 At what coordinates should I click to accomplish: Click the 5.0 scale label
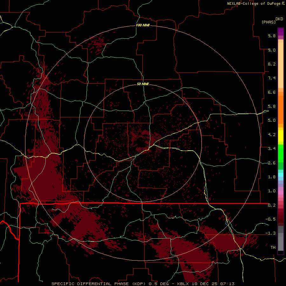tap(272, 120)
